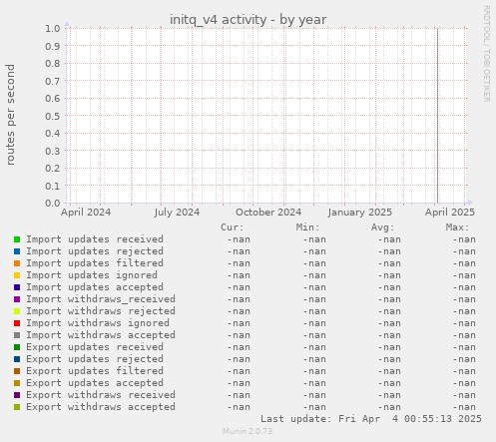Click the Max value for Export withdraws accepted
The width and height of the screenshot is (496, 442).
(464, 407)
